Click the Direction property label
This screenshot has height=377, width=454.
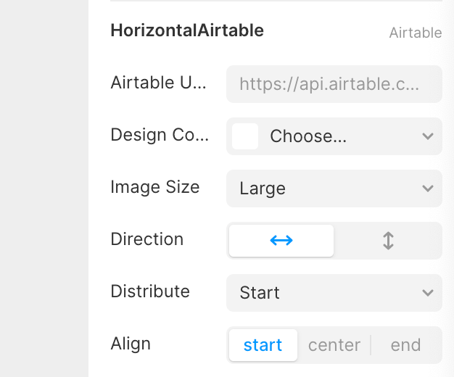pos(146,239)
